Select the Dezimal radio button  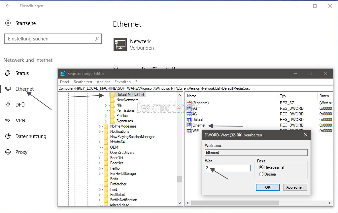(261, 174)
